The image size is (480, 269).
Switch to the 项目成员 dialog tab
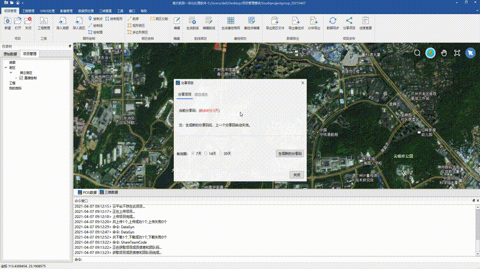[201, 95]
